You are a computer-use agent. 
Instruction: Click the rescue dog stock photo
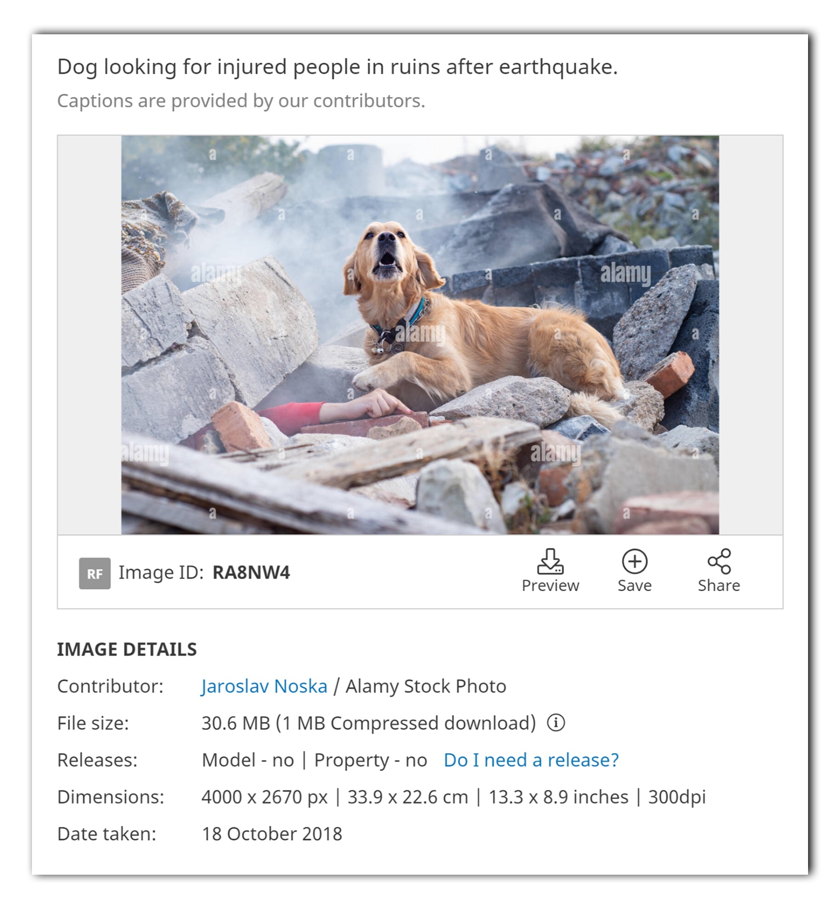point(419,334)
